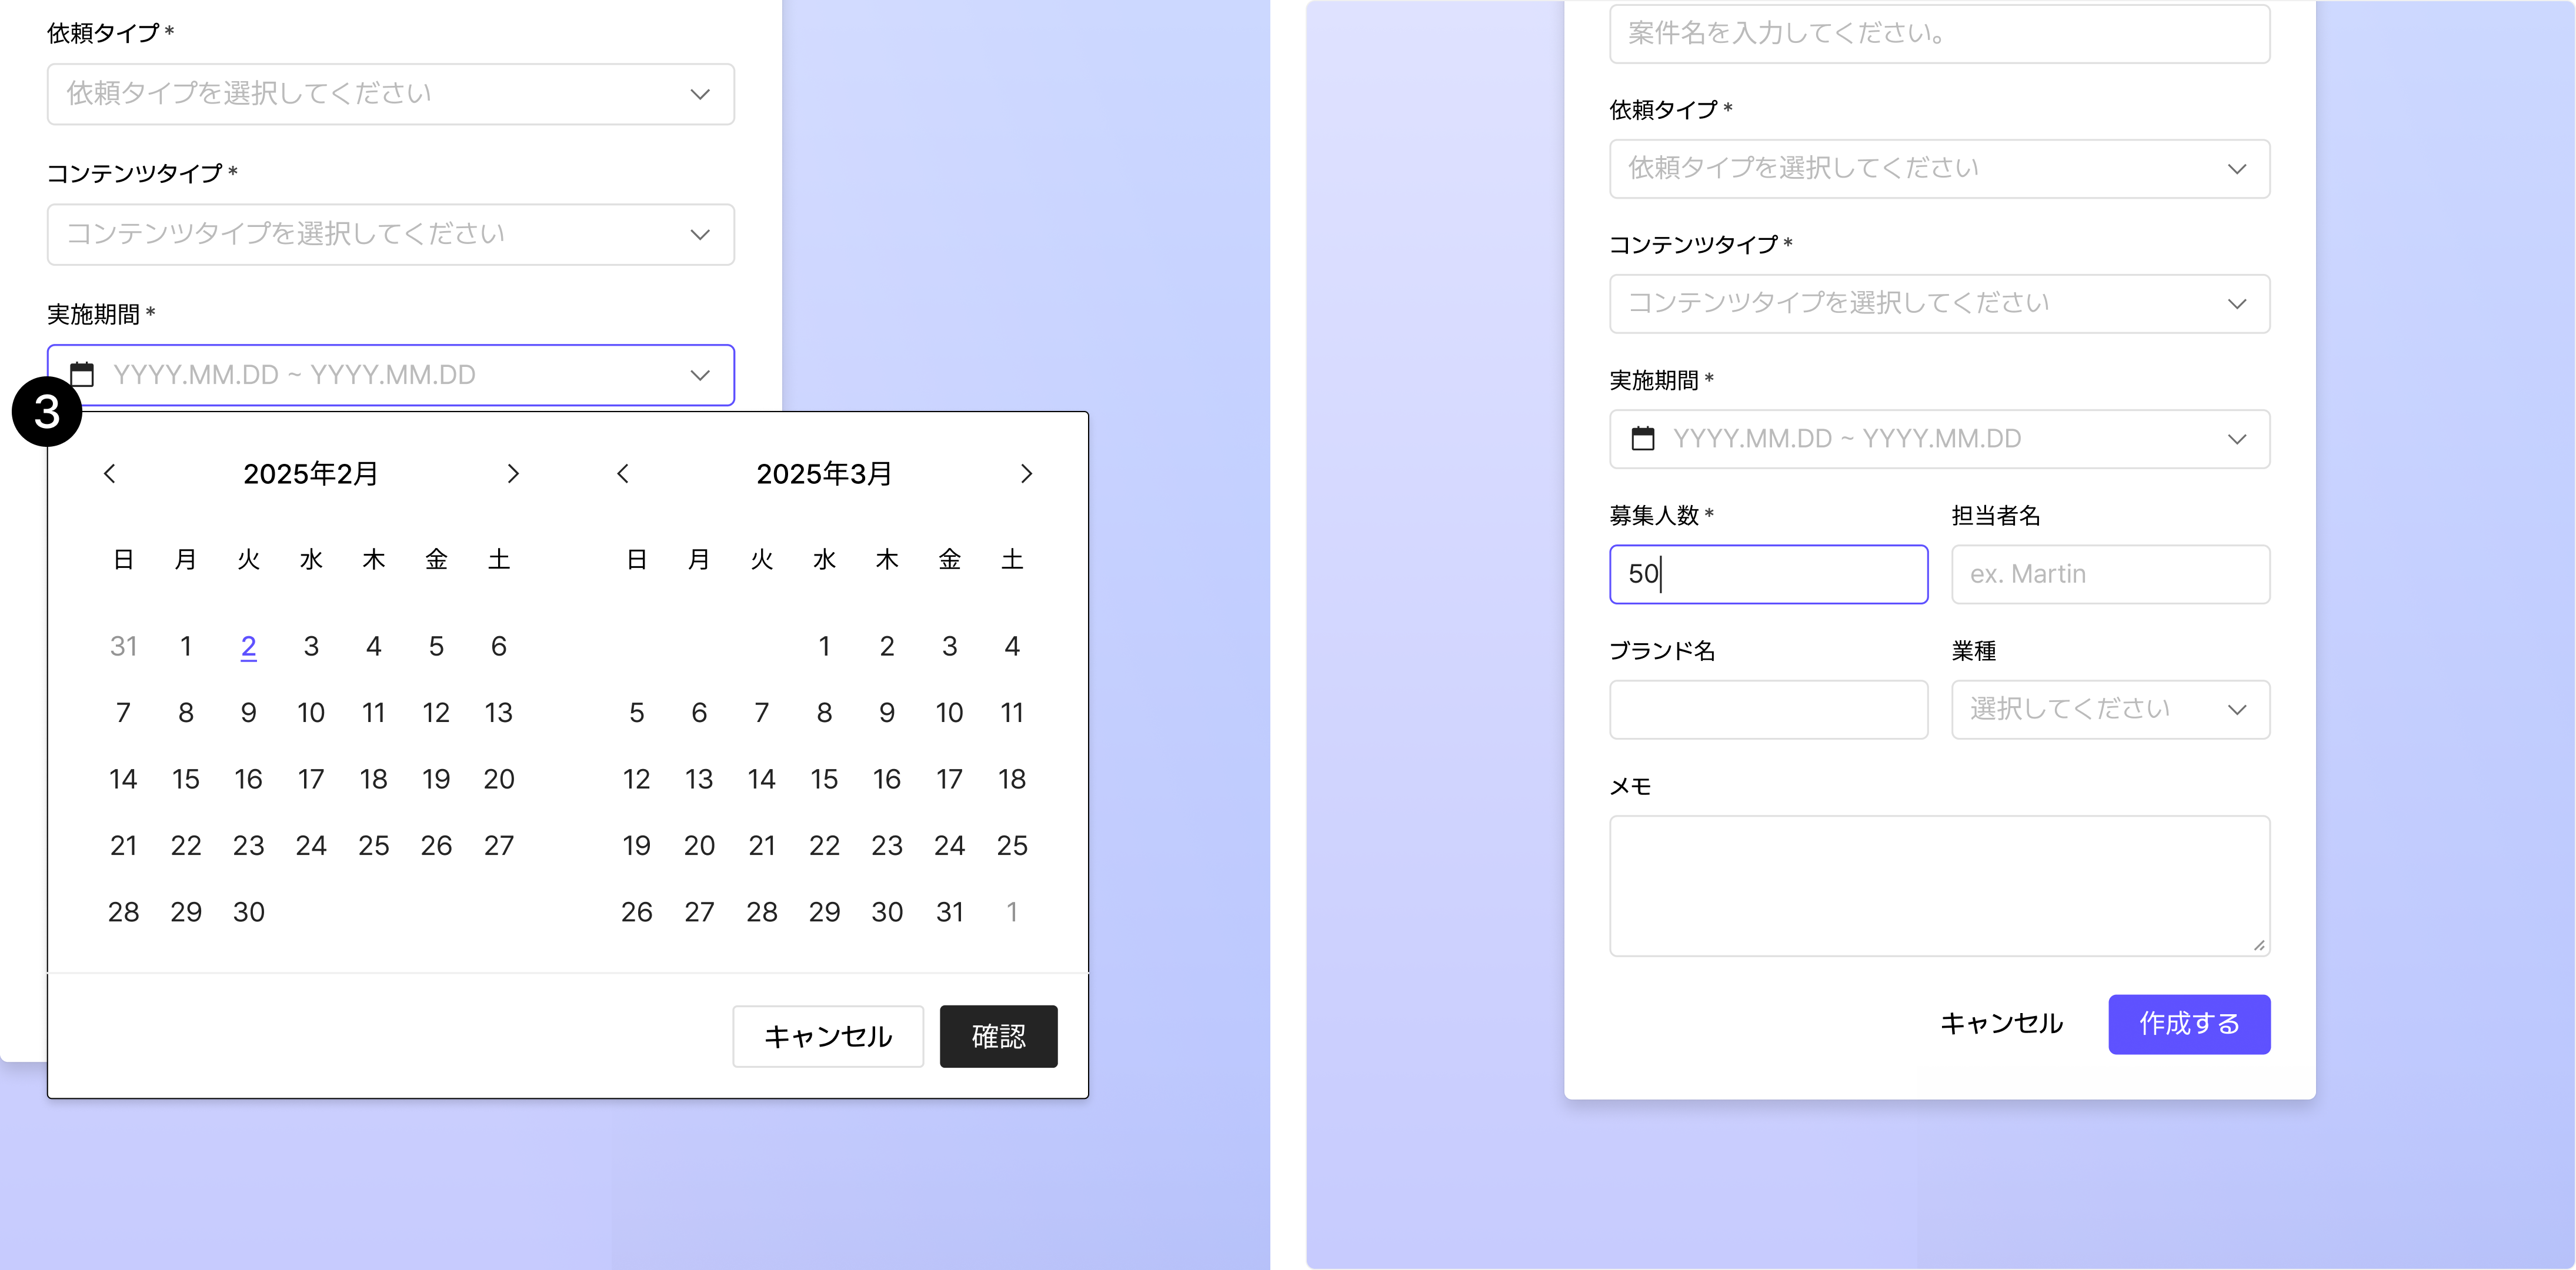Go to next month from 2025年2月
This screenshot has height=1270, width=2576.
pos(513,474)
